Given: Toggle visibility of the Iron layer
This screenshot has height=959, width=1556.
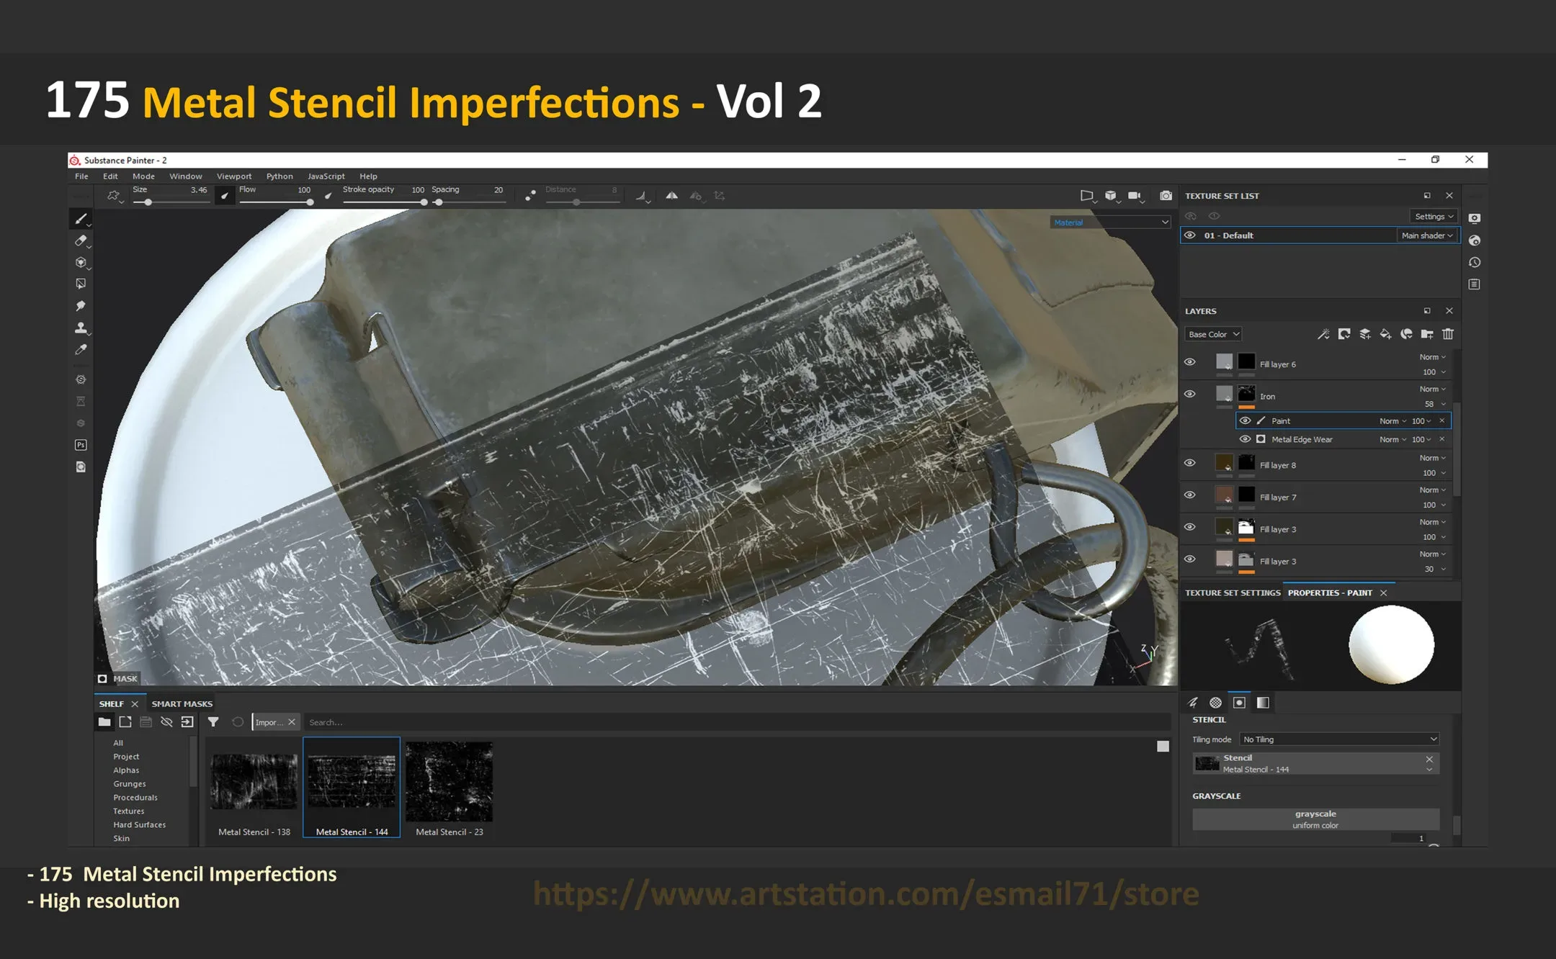Looking at the screenshot, I should 1190,394.
